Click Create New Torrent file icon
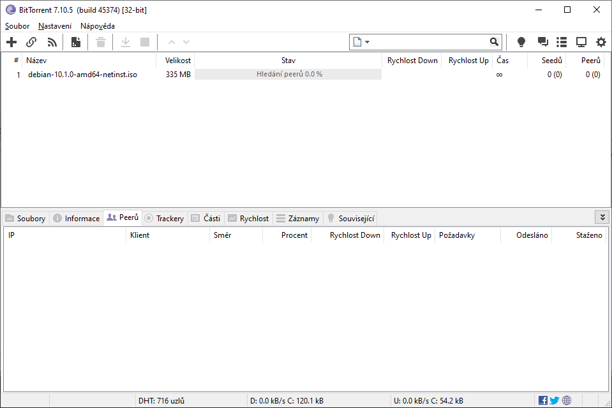612x408 pixels. [x=76, y=41]
